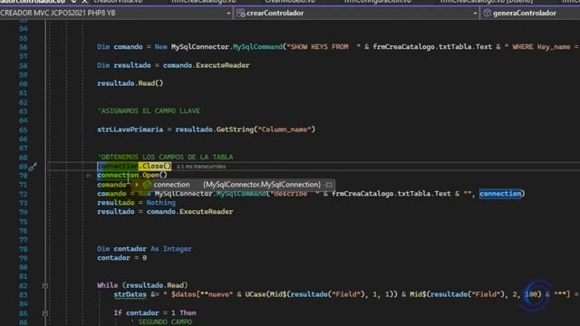Click the {MySqlConnector.MySqlConnection} value in the DataTip
Screen dimensions: 580x326
point(262,185)
